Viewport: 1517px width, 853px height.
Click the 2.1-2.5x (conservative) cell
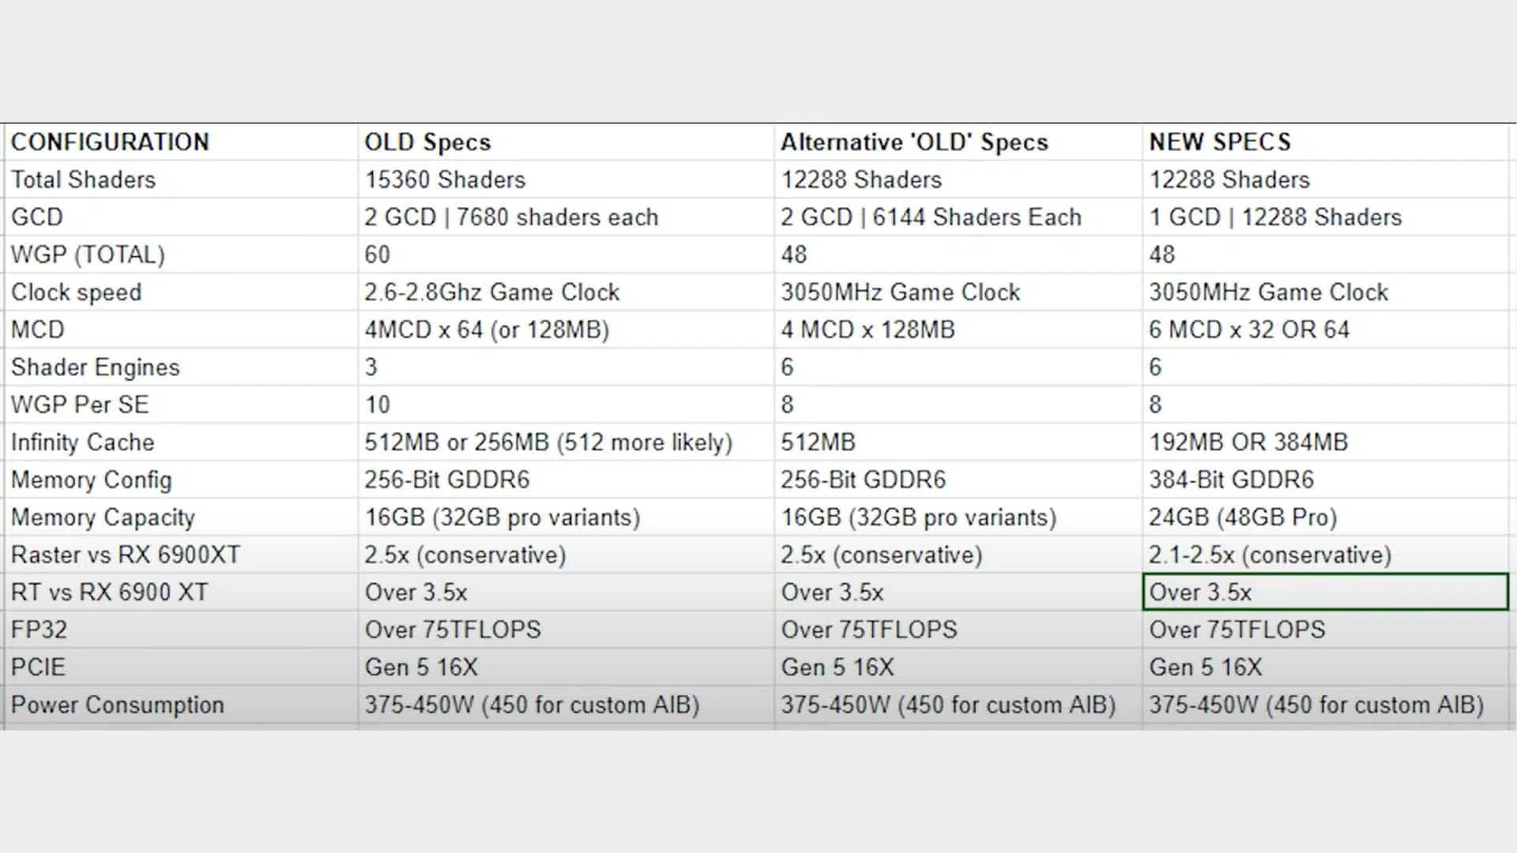click(1325, 554)
